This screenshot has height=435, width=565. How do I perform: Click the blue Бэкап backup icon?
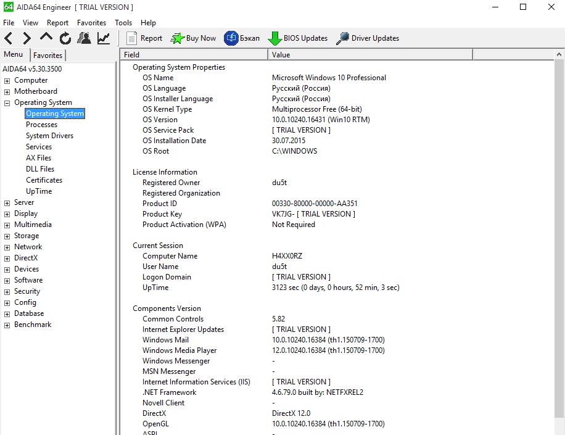tap(231, 38)
